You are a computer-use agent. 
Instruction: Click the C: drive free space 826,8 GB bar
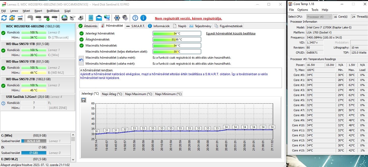34,141
